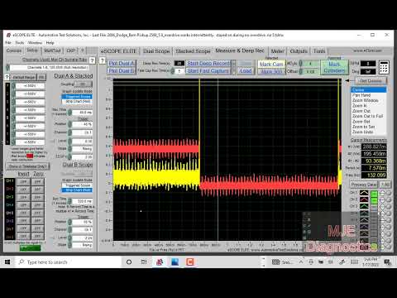The width and height of the screenshot is (397, 298).
Task: Click the CH 2 up/down arrow icon
Action: click(382, 199)
